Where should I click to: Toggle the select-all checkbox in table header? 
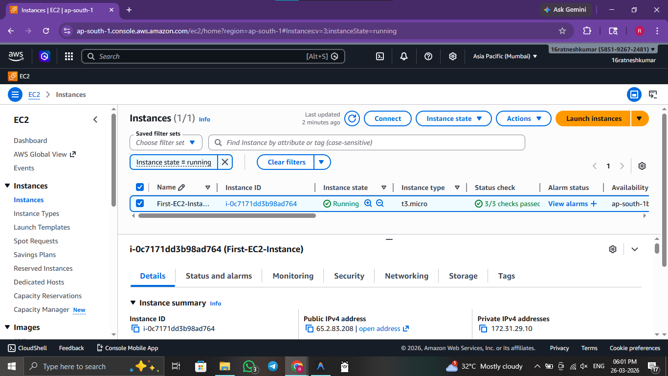[140, 187]
